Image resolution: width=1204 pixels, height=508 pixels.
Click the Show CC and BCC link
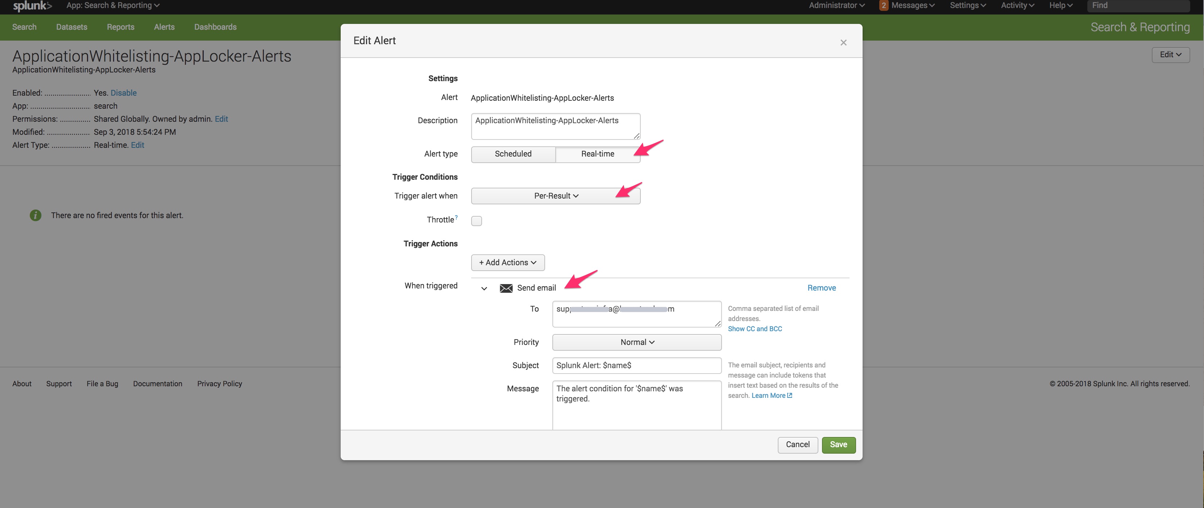[755, 329]
